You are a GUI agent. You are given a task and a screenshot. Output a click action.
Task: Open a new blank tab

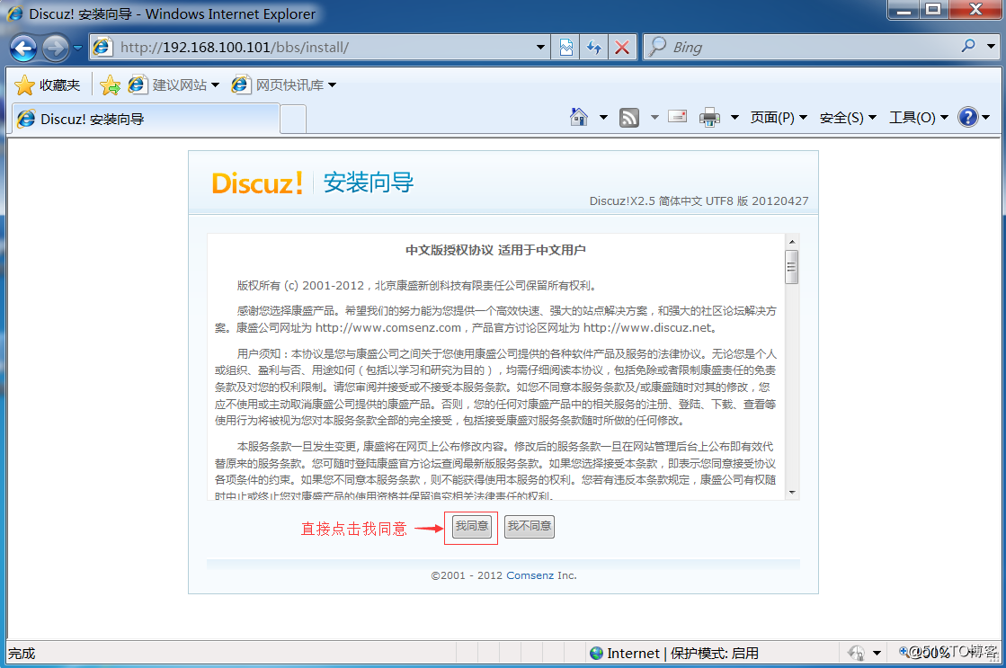(293, 120)
